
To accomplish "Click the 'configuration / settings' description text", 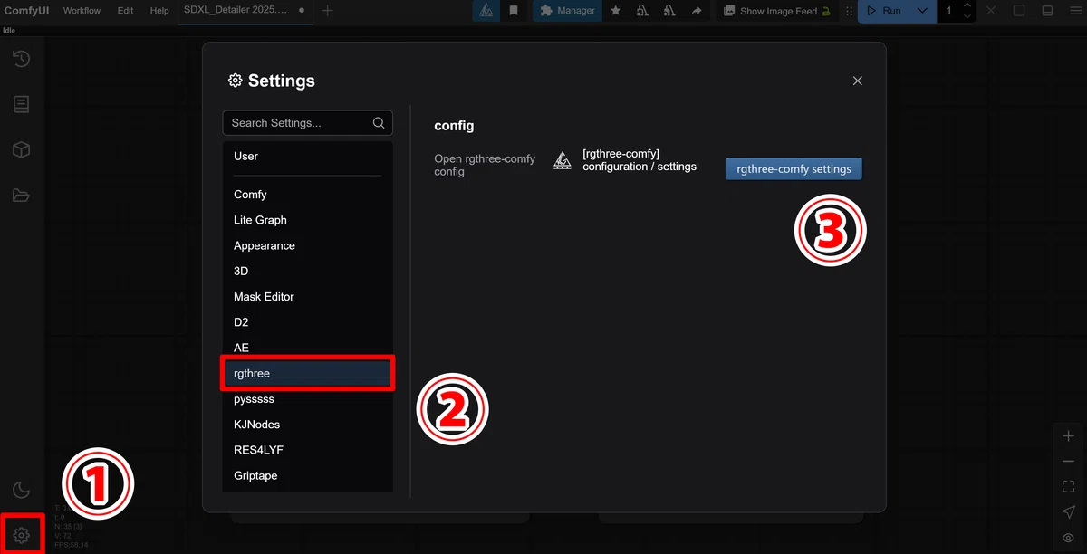I will tap(640, 167).
